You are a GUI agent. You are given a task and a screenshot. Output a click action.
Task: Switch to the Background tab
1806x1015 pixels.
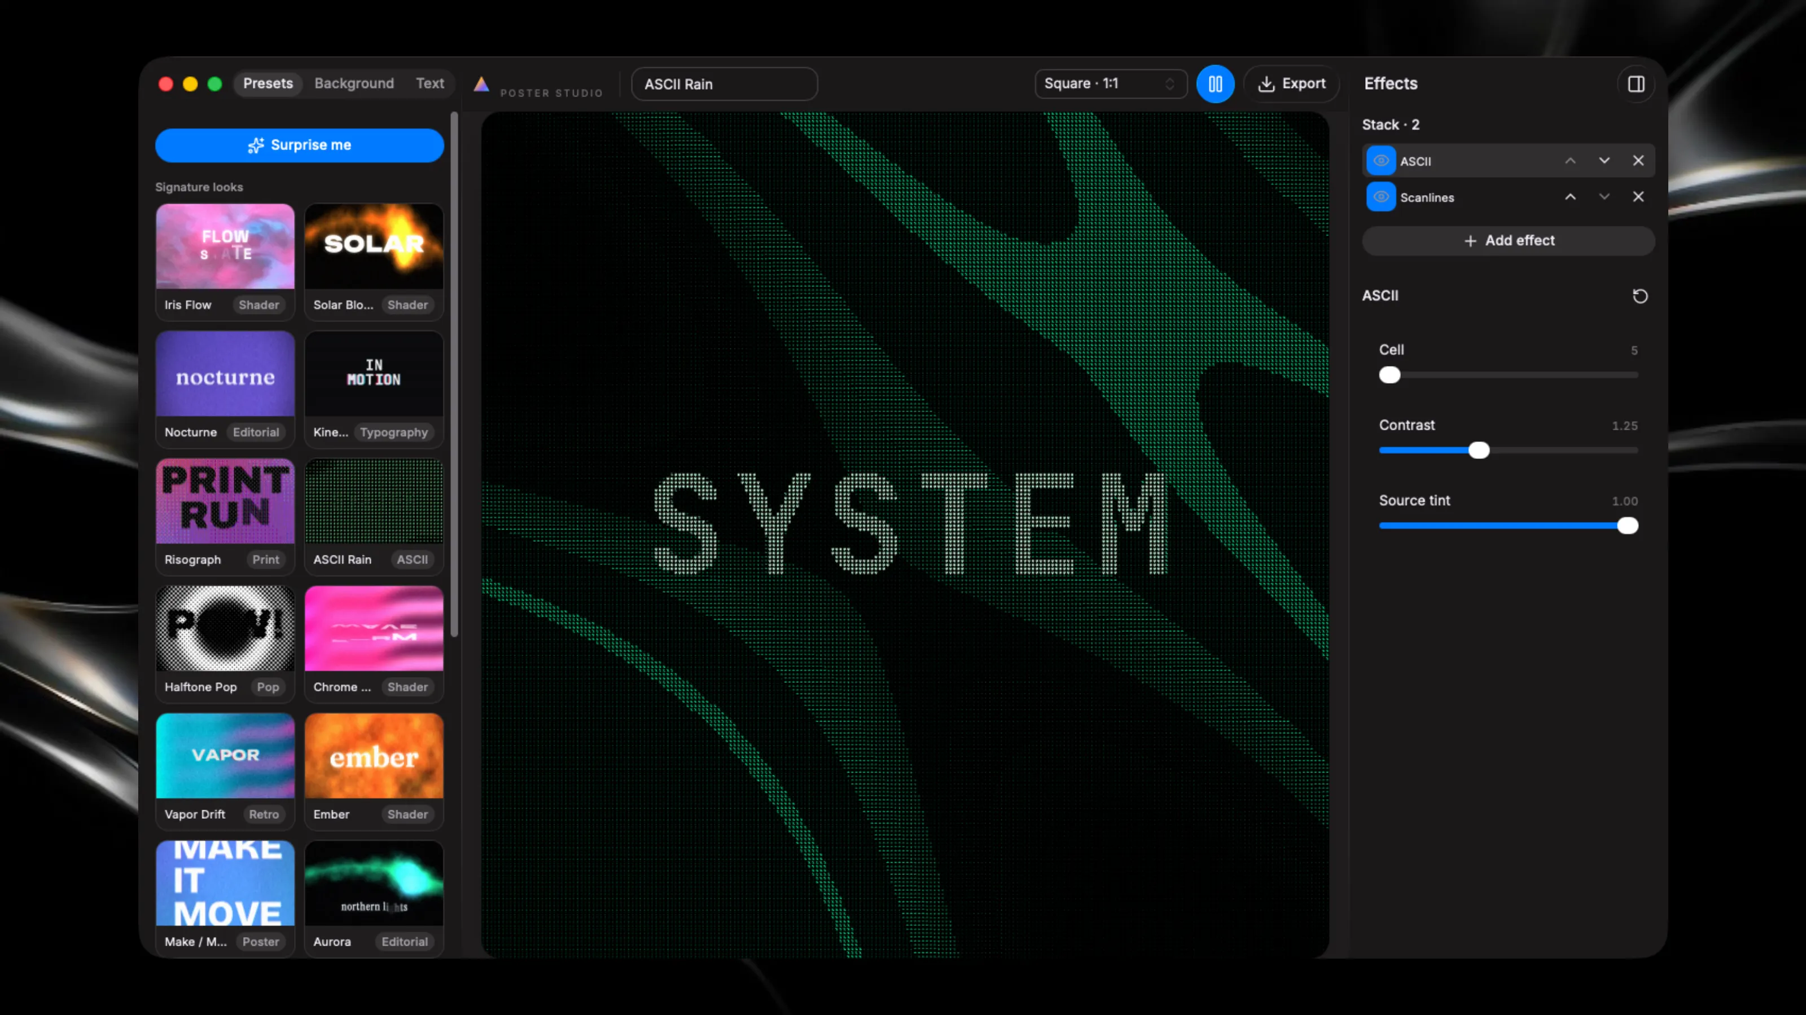[x=354, y=84]
